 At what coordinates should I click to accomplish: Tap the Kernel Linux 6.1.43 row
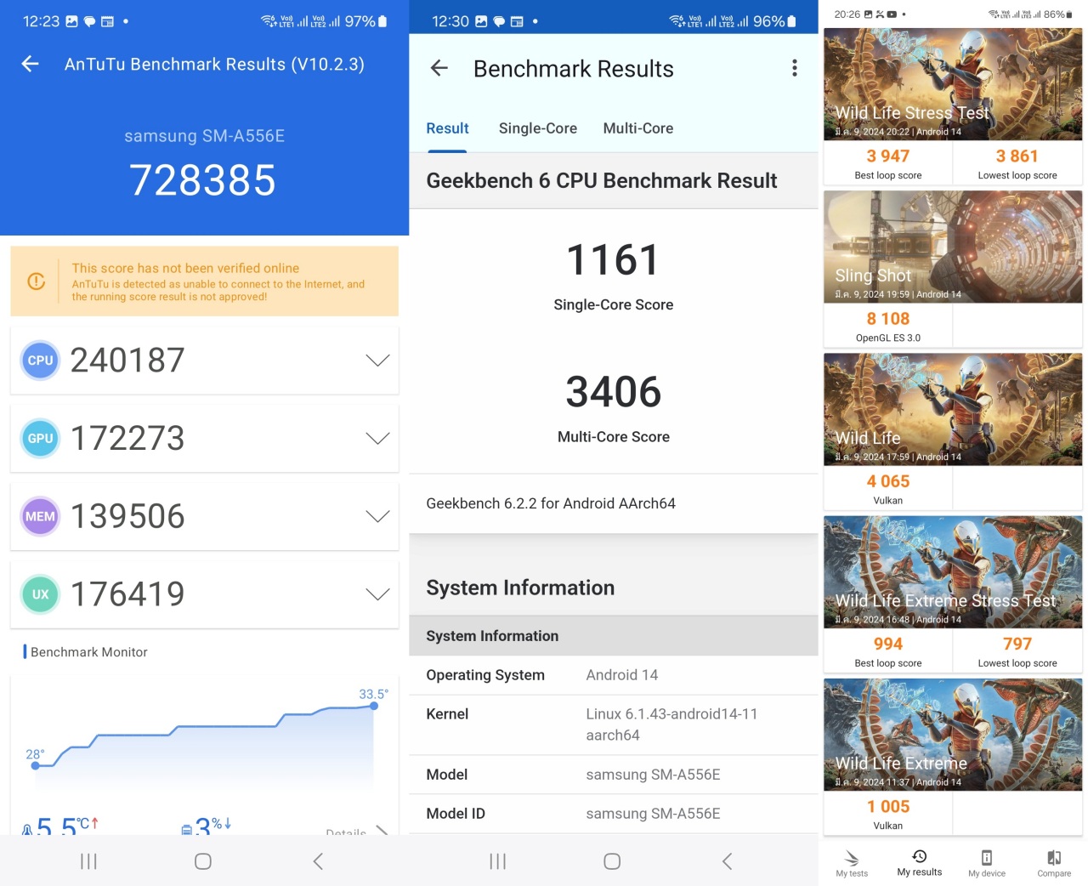tap(614, 724)
